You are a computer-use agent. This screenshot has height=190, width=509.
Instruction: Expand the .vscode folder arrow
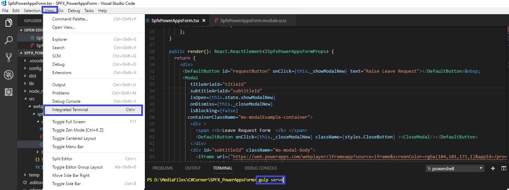pos(25,61)
